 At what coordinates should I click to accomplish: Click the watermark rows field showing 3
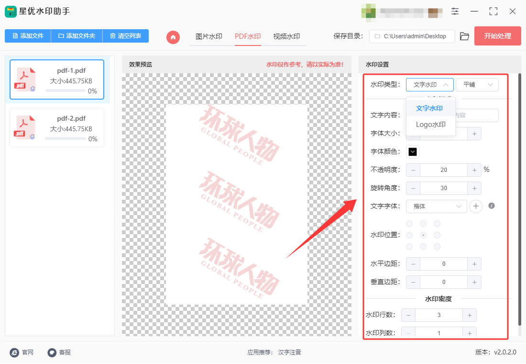(439, 315)
